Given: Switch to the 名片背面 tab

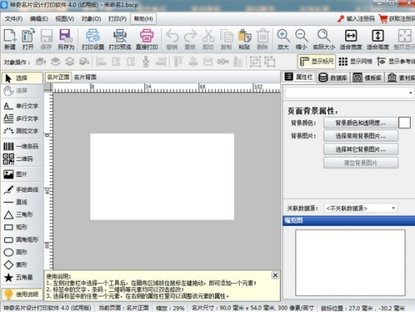Looking at the screenshot, I should tap(85, 77).
